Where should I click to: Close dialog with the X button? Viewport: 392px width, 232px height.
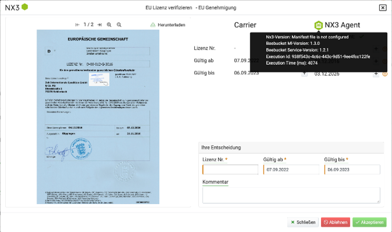(383, 8)
